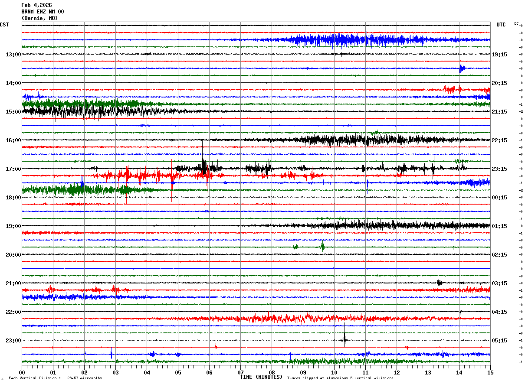
Task: Click minute tick label 03 on time axis
Action: pyautogui.click(x=115, y=372)
